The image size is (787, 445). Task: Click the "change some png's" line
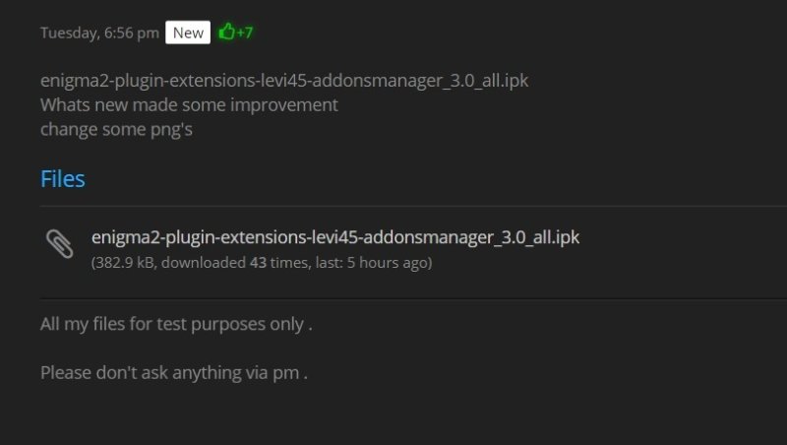pyautogui.click(x=116, y=130)
